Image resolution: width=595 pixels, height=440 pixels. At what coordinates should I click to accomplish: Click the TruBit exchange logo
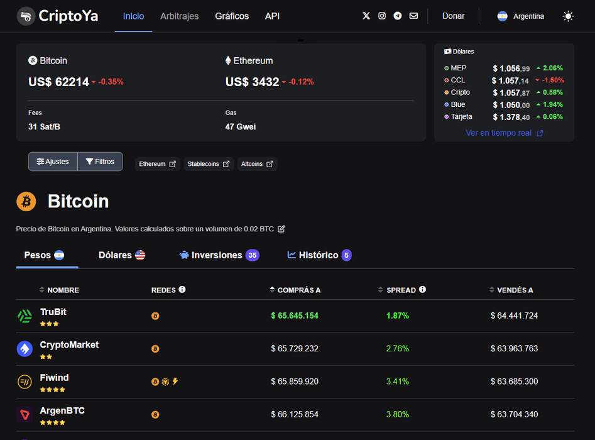click(25, 316)
